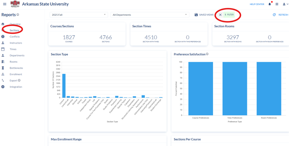The height and width of the screenshot is (146, 289).
Task: Open the Help Center link
Action: [257, 4]
